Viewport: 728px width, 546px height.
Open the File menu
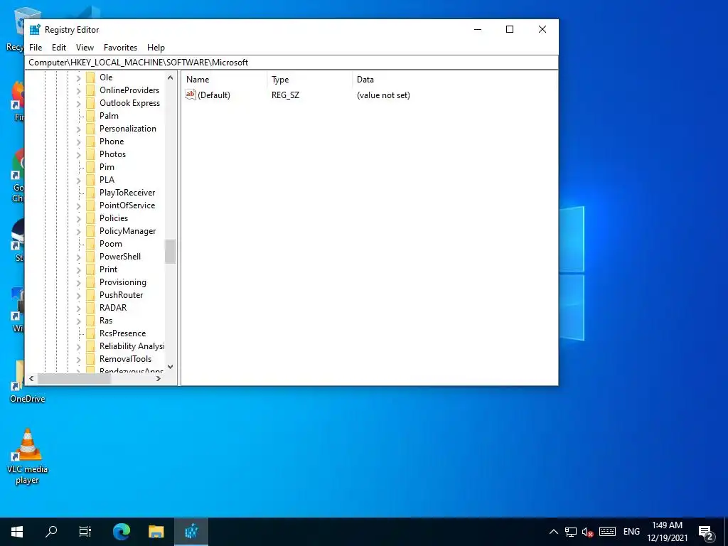[x=36, y=48]
